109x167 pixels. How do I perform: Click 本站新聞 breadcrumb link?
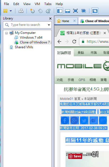[x=90, y=99]
